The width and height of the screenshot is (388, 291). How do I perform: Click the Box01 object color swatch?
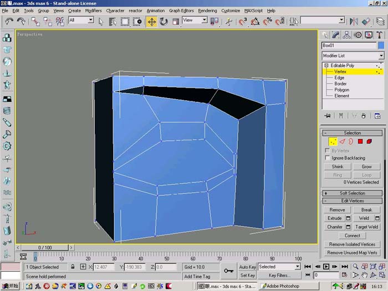(381, 45)
